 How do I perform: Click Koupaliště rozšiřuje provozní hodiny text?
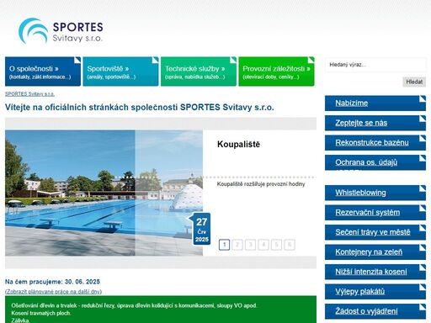[x=261, y=184]
